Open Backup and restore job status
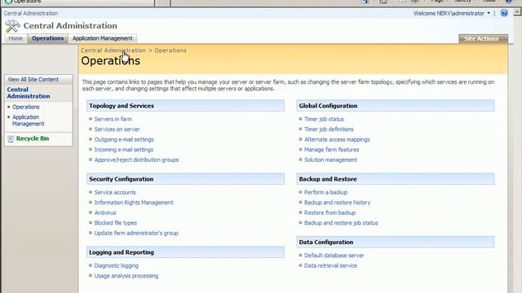522x293 pixels. pos(341,223)
